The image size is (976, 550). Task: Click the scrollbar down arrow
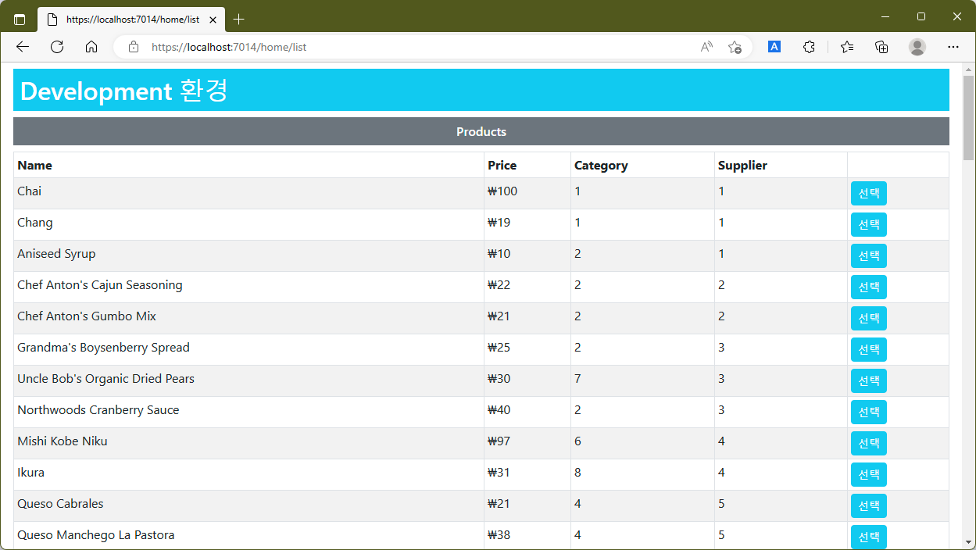point(969,541)
